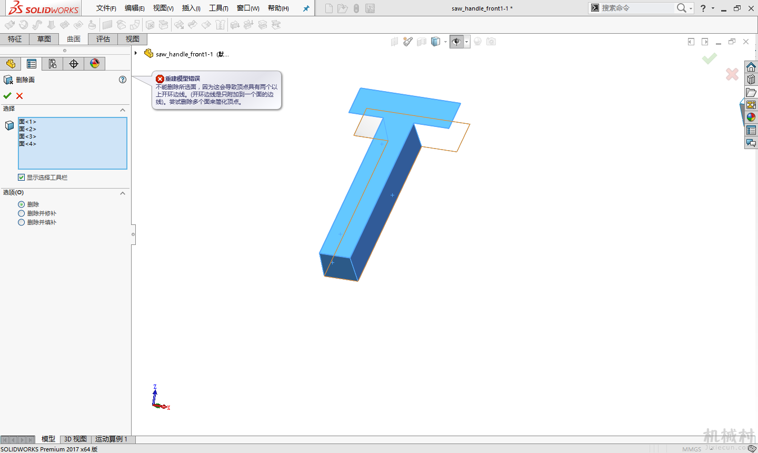Click the panel collapse handle on left pane edge
The image size is (758, 453).
(133, 234)
